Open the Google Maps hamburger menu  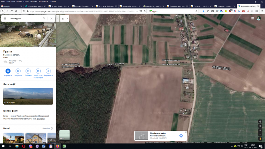point(5,19)
